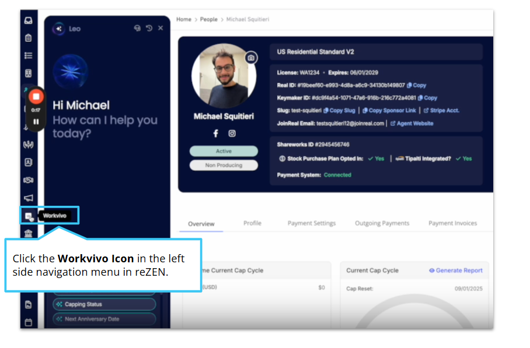Stop the screen recording with the red button
Image resolution: width=530 pixels, height=348 pixels.
click(36, 97)
